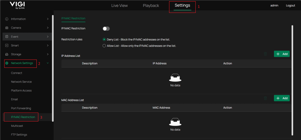Open Multicast settings
This screenshot has width=301, height=140.
coord(17,126)
